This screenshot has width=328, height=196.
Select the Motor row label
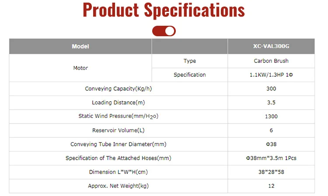click(80, 68)
